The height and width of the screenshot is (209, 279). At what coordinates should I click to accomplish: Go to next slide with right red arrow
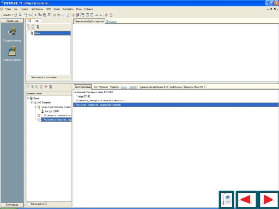(268, 200)
